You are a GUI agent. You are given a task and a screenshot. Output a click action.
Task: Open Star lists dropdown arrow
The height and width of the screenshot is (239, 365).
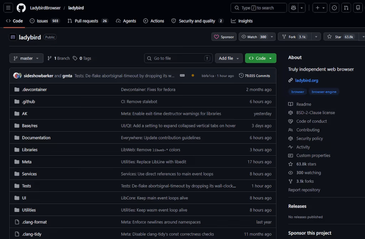363,37
